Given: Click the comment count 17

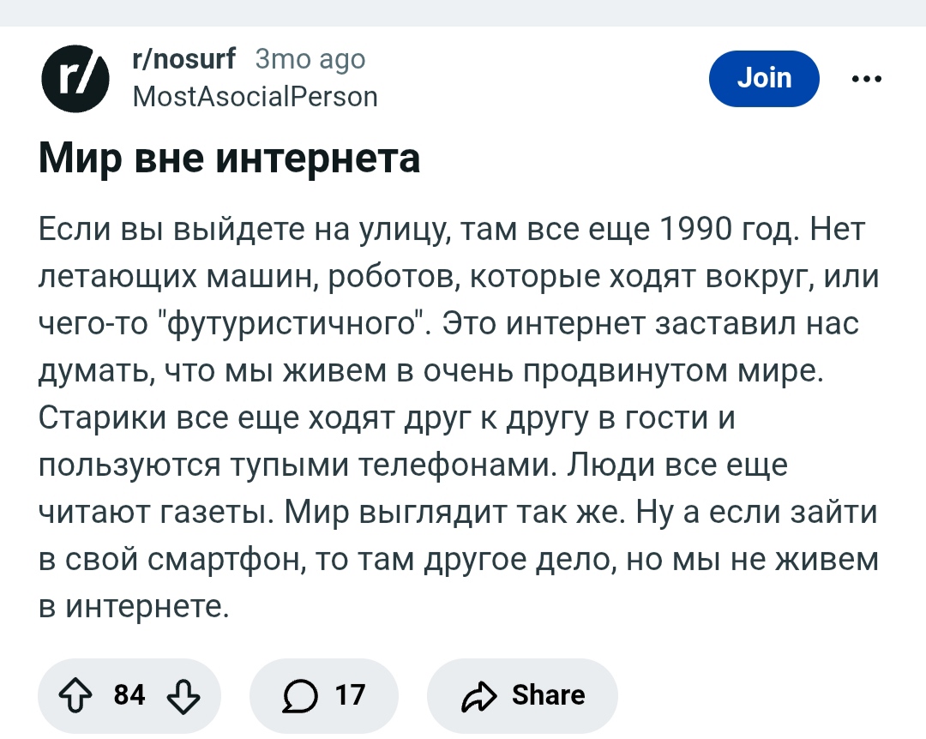Looking at the screenshot, I should pos(350,695).
